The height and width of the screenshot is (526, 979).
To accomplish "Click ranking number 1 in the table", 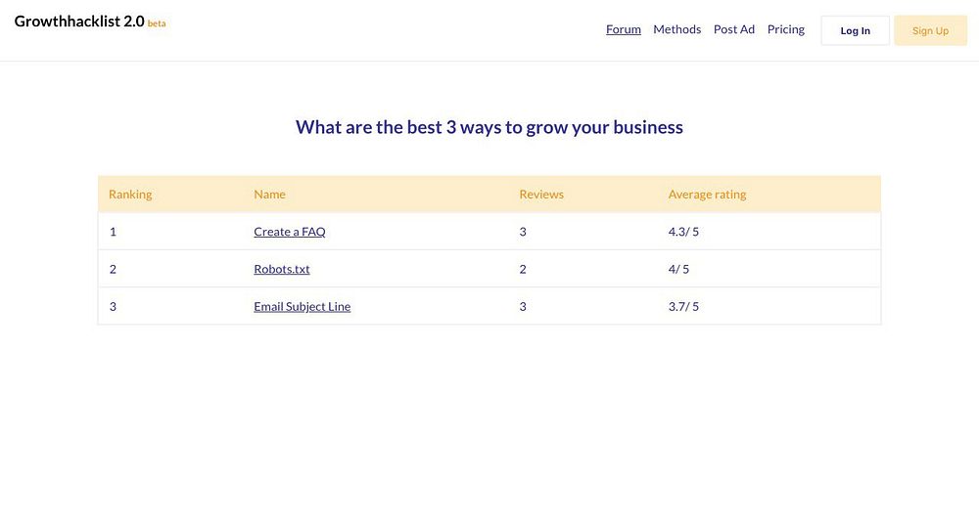I will click(x=113, y=231).
